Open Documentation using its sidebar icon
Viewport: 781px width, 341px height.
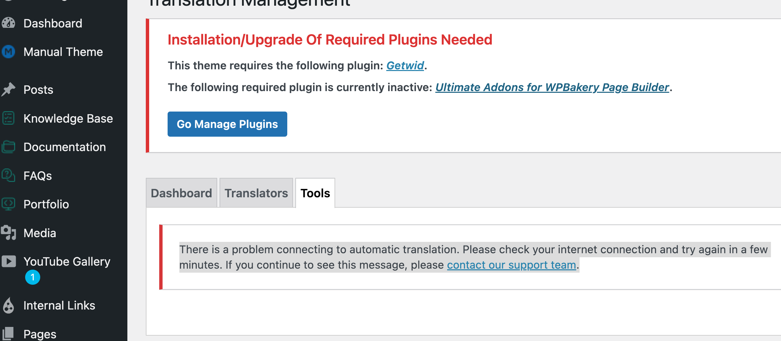8,147
